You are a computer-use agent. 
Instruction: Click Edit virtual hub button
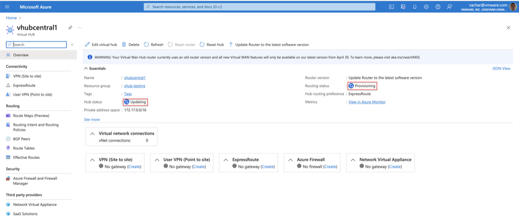(101, 45)
